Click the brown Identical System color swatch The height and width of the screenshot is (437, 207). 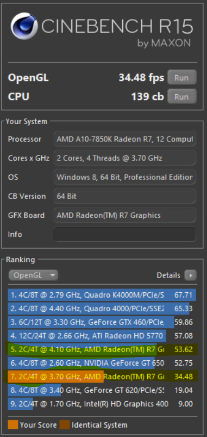click(65, 424)
